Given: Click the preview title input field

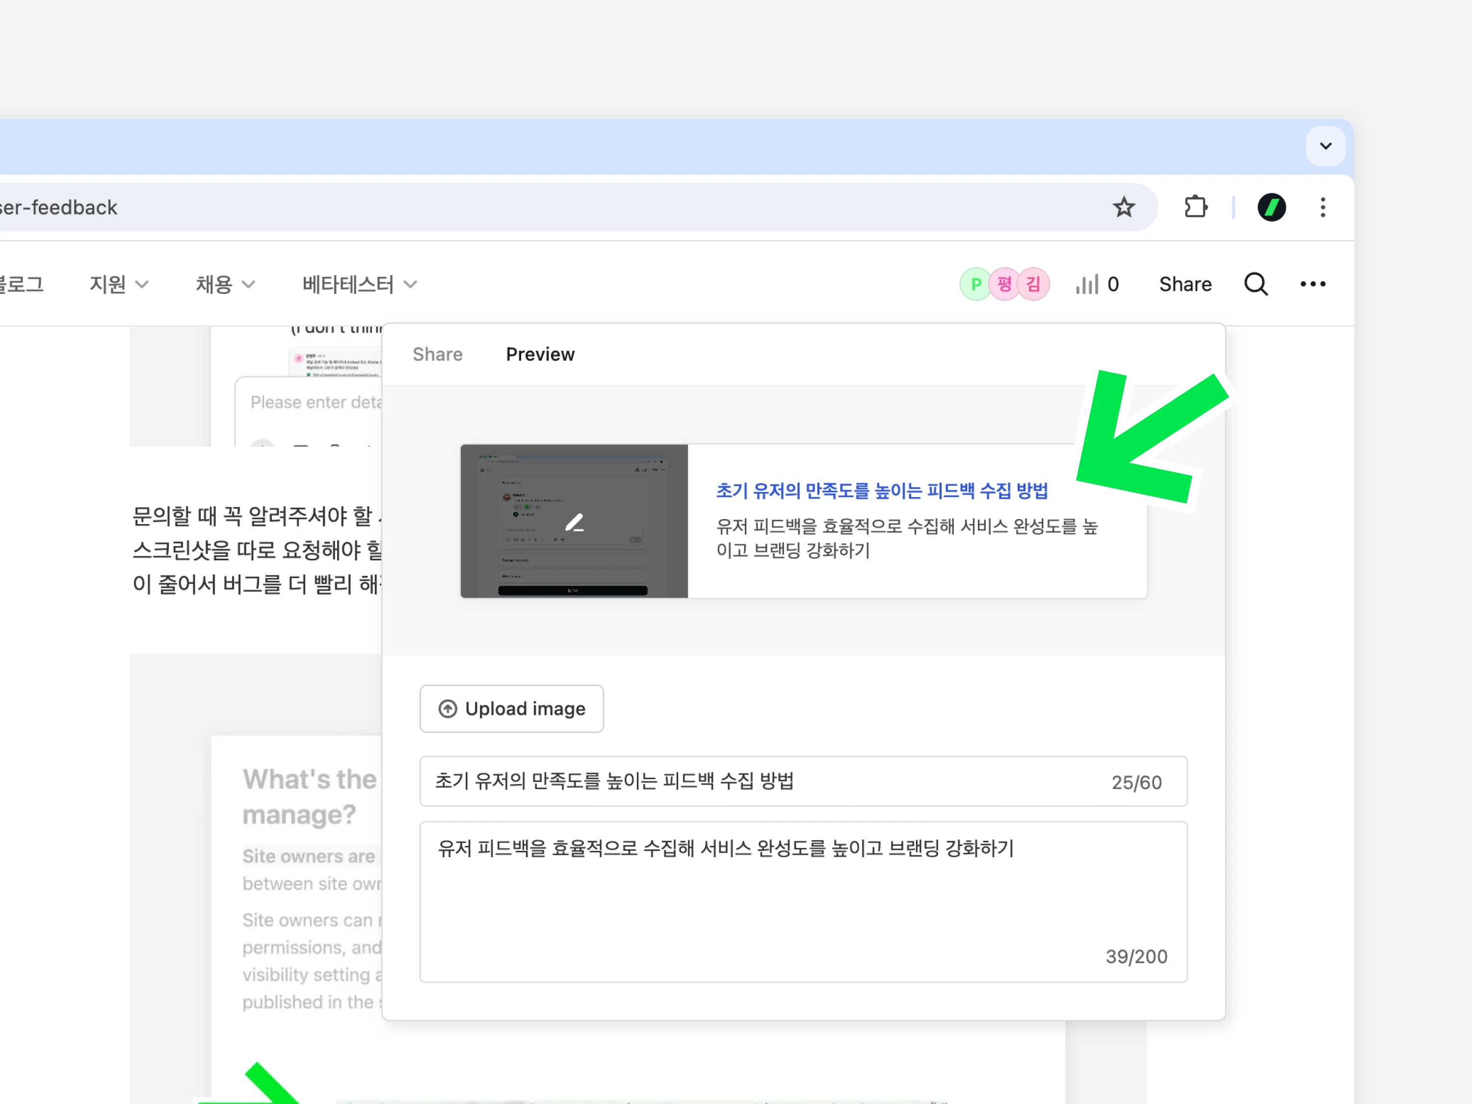Looking at the screenshot, I should point(803,781).
